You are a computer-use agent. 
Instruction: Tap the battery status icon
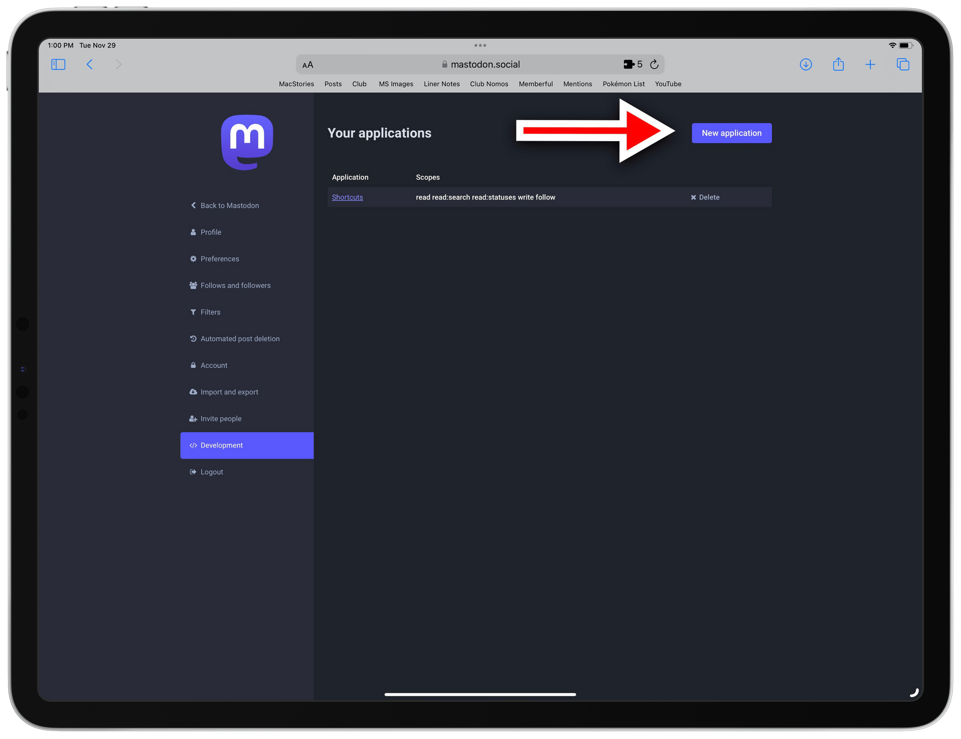[906, 45]
